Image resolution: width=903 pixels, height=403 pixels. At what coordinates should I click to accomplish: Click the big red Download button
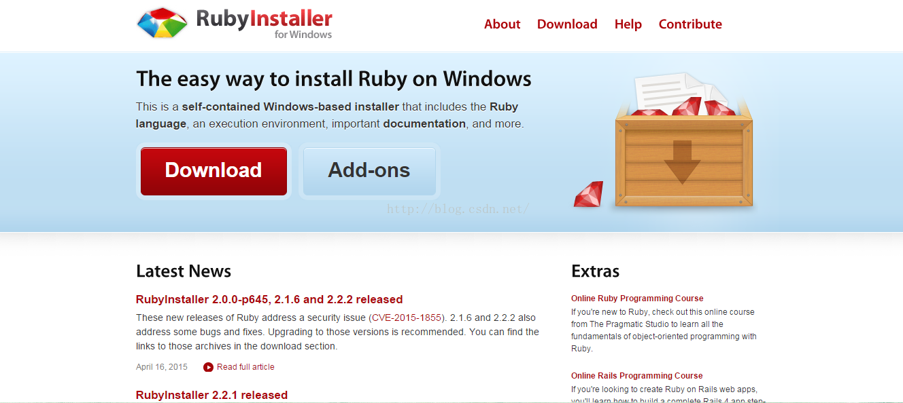[x=214, y=171]
